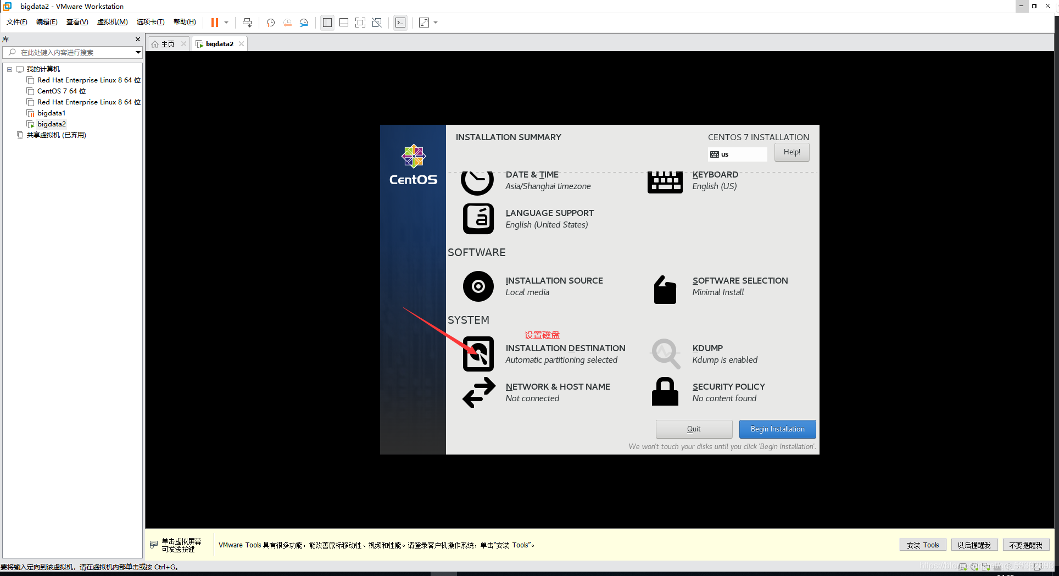Open LANGUAGE SUPPORT icon
This screenshot has width=1059, height=576.
coord(478,219)
